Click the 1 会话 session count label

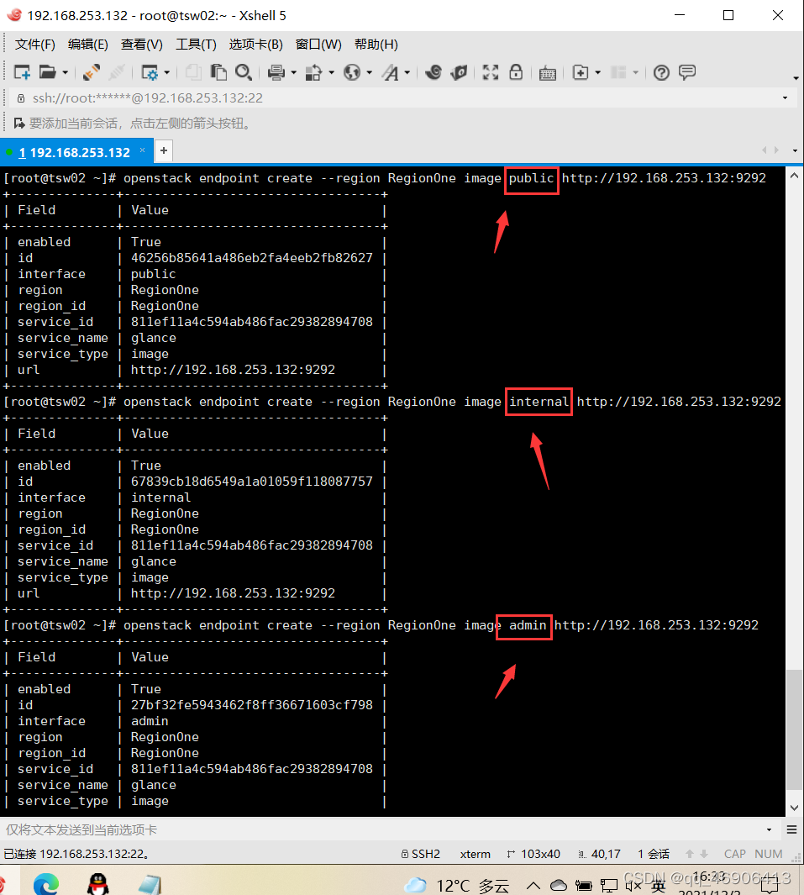[x=654, y=854]
